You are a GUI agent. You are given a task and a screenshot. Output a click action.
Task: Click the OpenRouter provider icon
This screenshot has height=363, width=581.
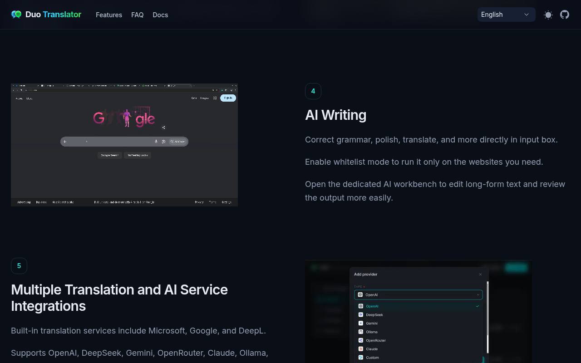(x=361, y=340)
